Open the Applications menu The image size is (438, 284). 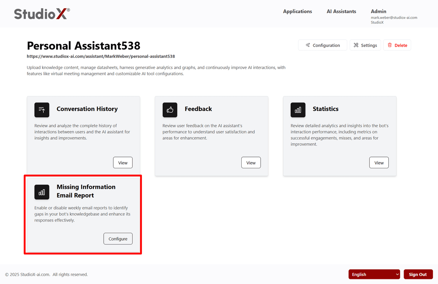click(x=297, y=11)
